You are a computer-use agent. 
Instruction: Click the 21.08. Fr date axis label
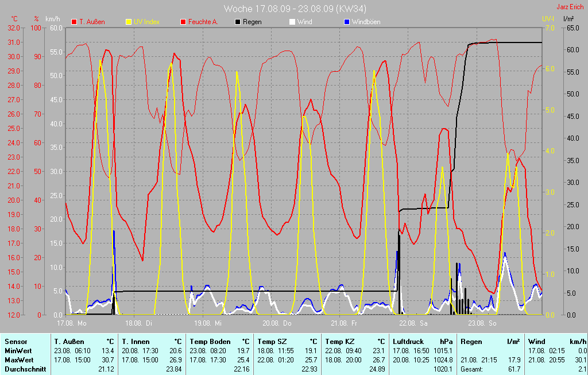[344, 323]
